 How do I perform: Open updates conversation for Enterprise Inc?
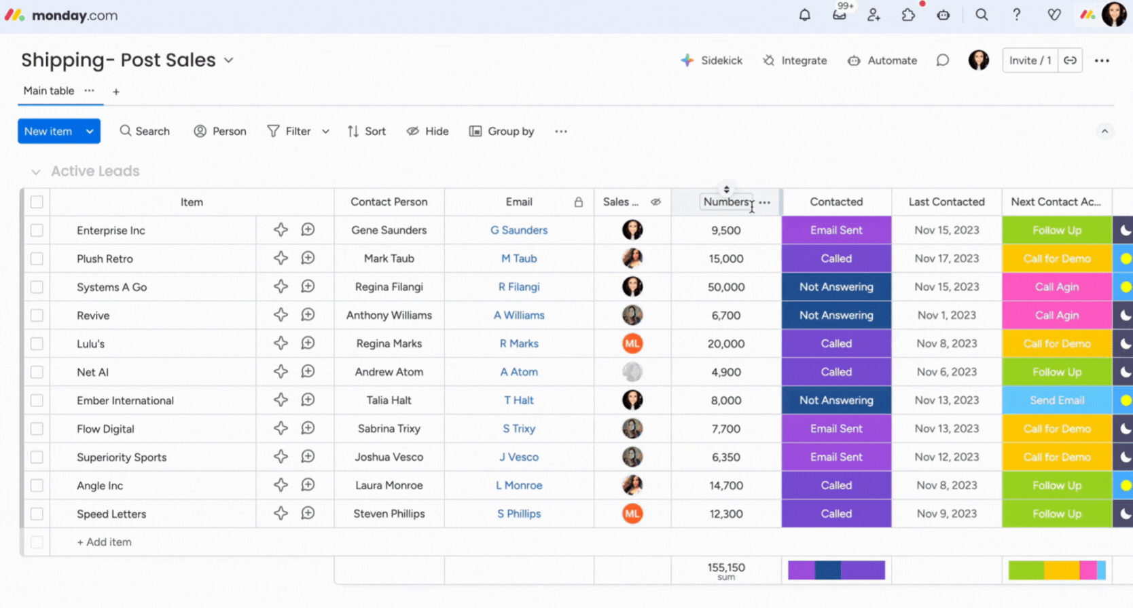click(308, 230)
